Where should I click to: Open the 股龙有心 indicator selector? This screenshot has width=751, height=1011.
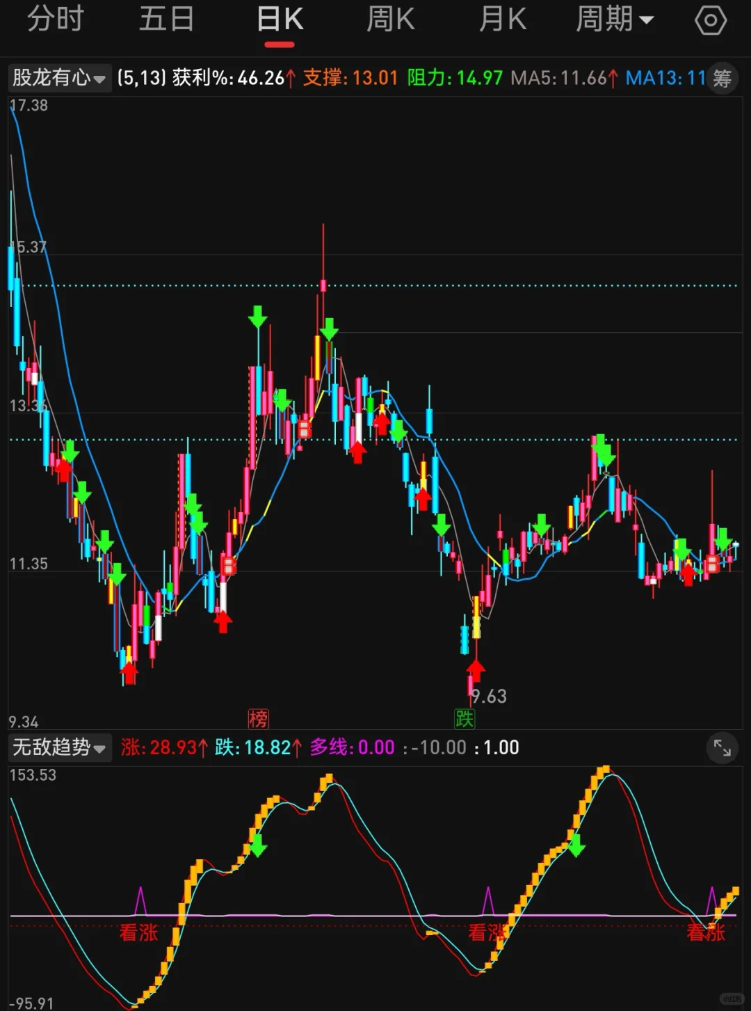59,79
